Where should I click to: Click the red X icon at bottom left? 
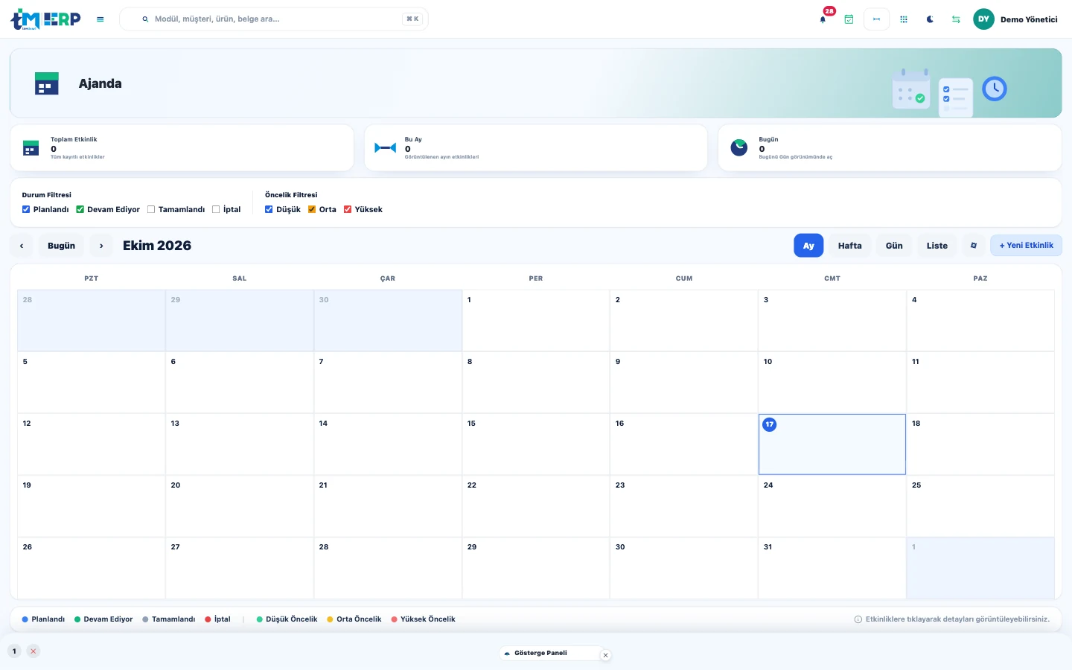click(x=33, y=651)
